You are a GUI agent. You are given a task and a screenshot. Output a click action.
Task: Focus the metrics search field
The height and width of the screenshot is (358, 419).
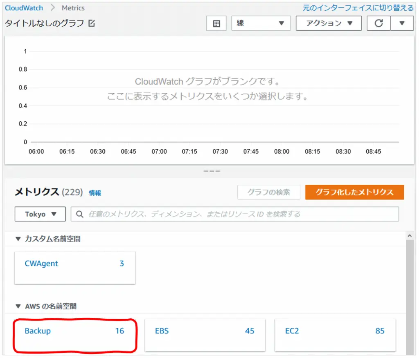tap(235, 214)
